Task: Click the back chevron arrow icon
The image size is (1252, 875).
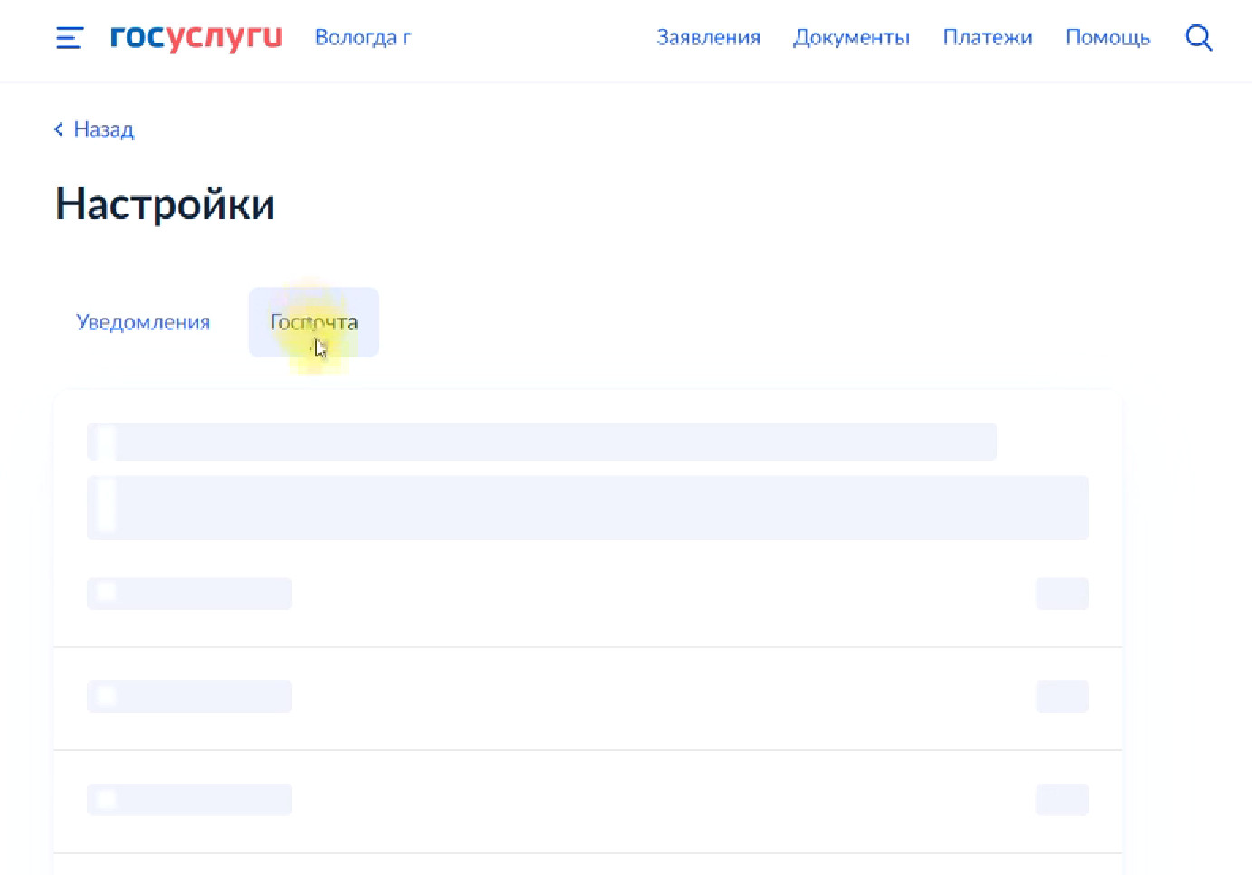Action: 59,129
